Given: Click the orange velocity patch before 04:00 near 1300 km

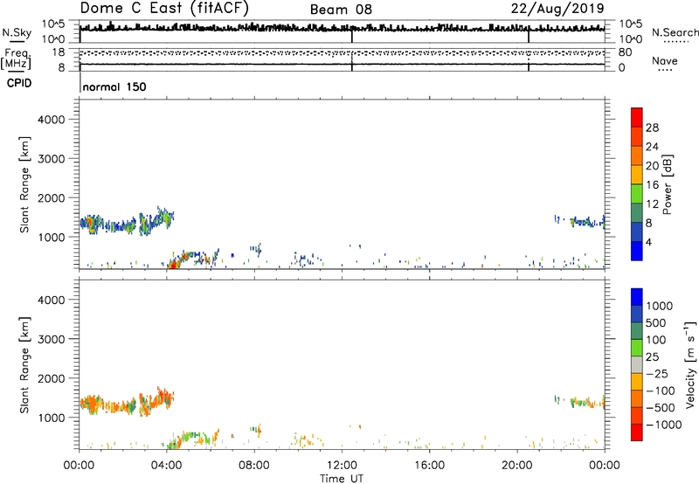Looking at the screenshot, I should coord(127,401).
